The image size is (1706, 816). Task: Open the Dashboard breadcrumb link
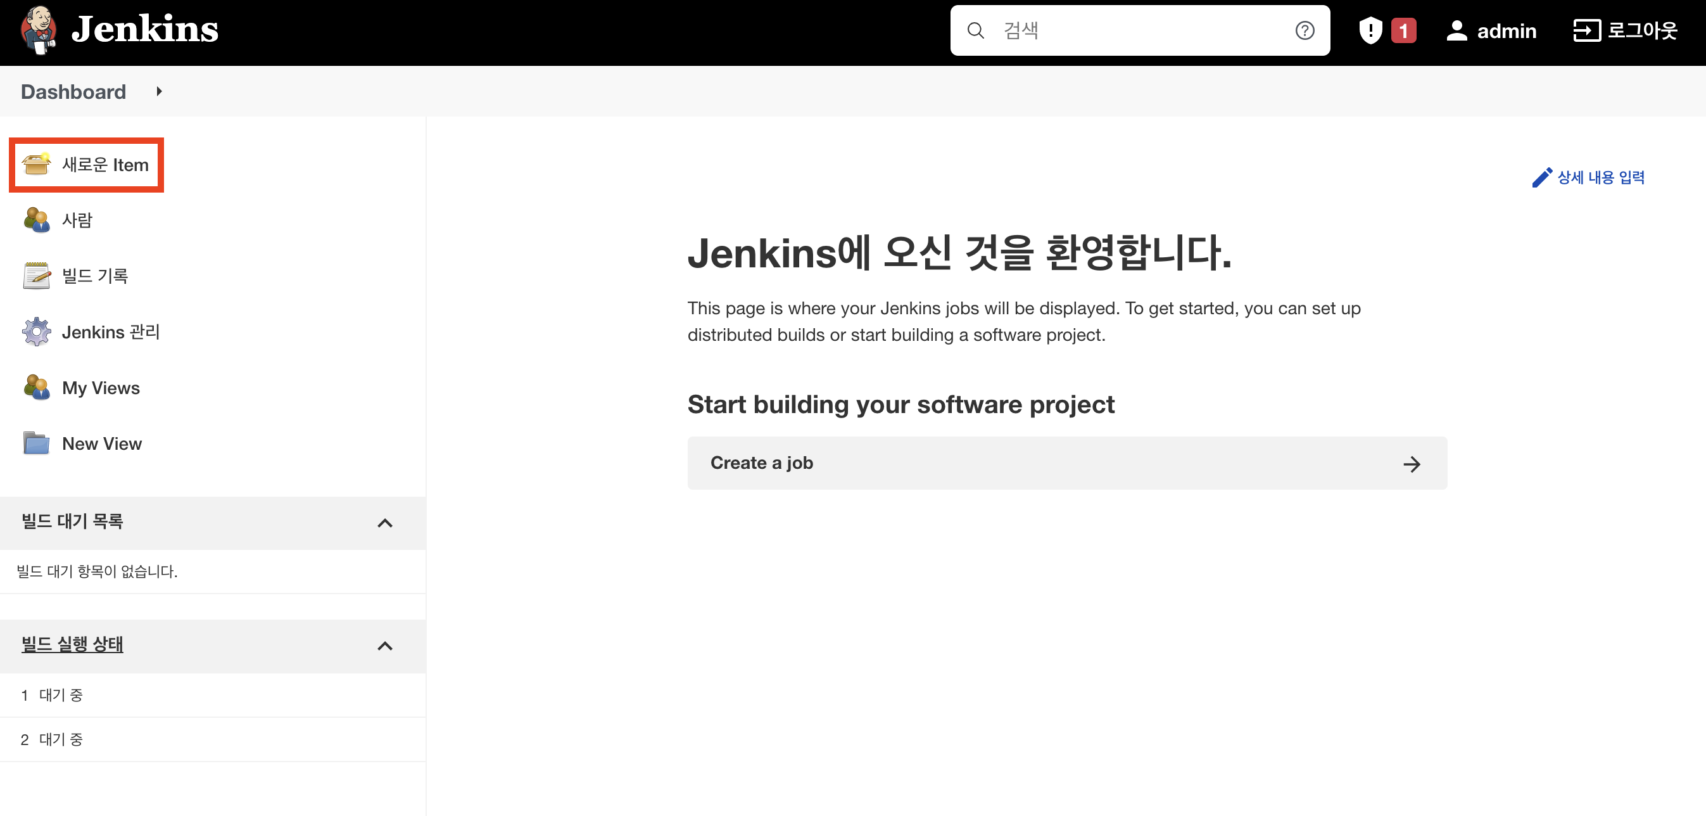coord(73,91)
